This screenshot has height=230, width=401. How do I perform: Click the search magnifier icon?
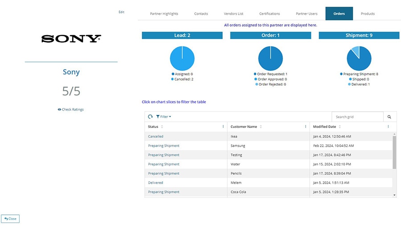point(389,117)
